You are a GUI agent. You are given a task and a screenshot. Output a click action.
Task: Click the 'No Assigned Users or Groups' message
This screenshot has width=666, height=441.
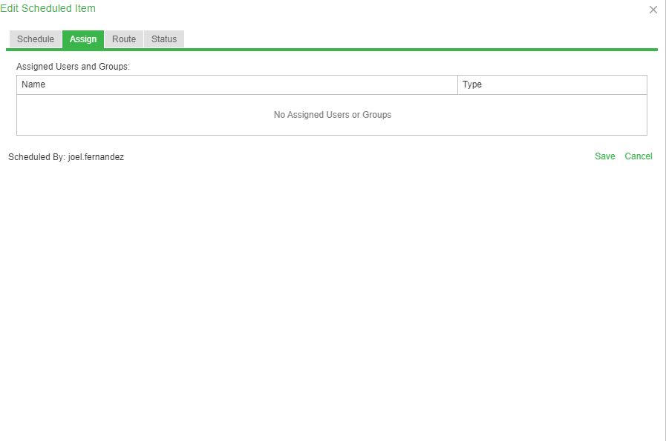coord(333,115)
